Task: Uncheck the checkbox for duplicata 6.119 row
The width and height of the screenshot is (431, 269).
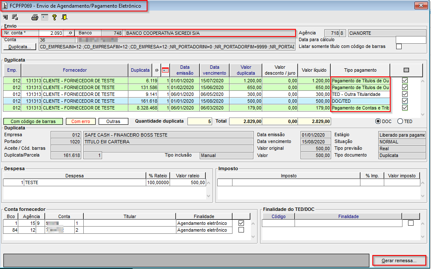Action: coord(405,81)
